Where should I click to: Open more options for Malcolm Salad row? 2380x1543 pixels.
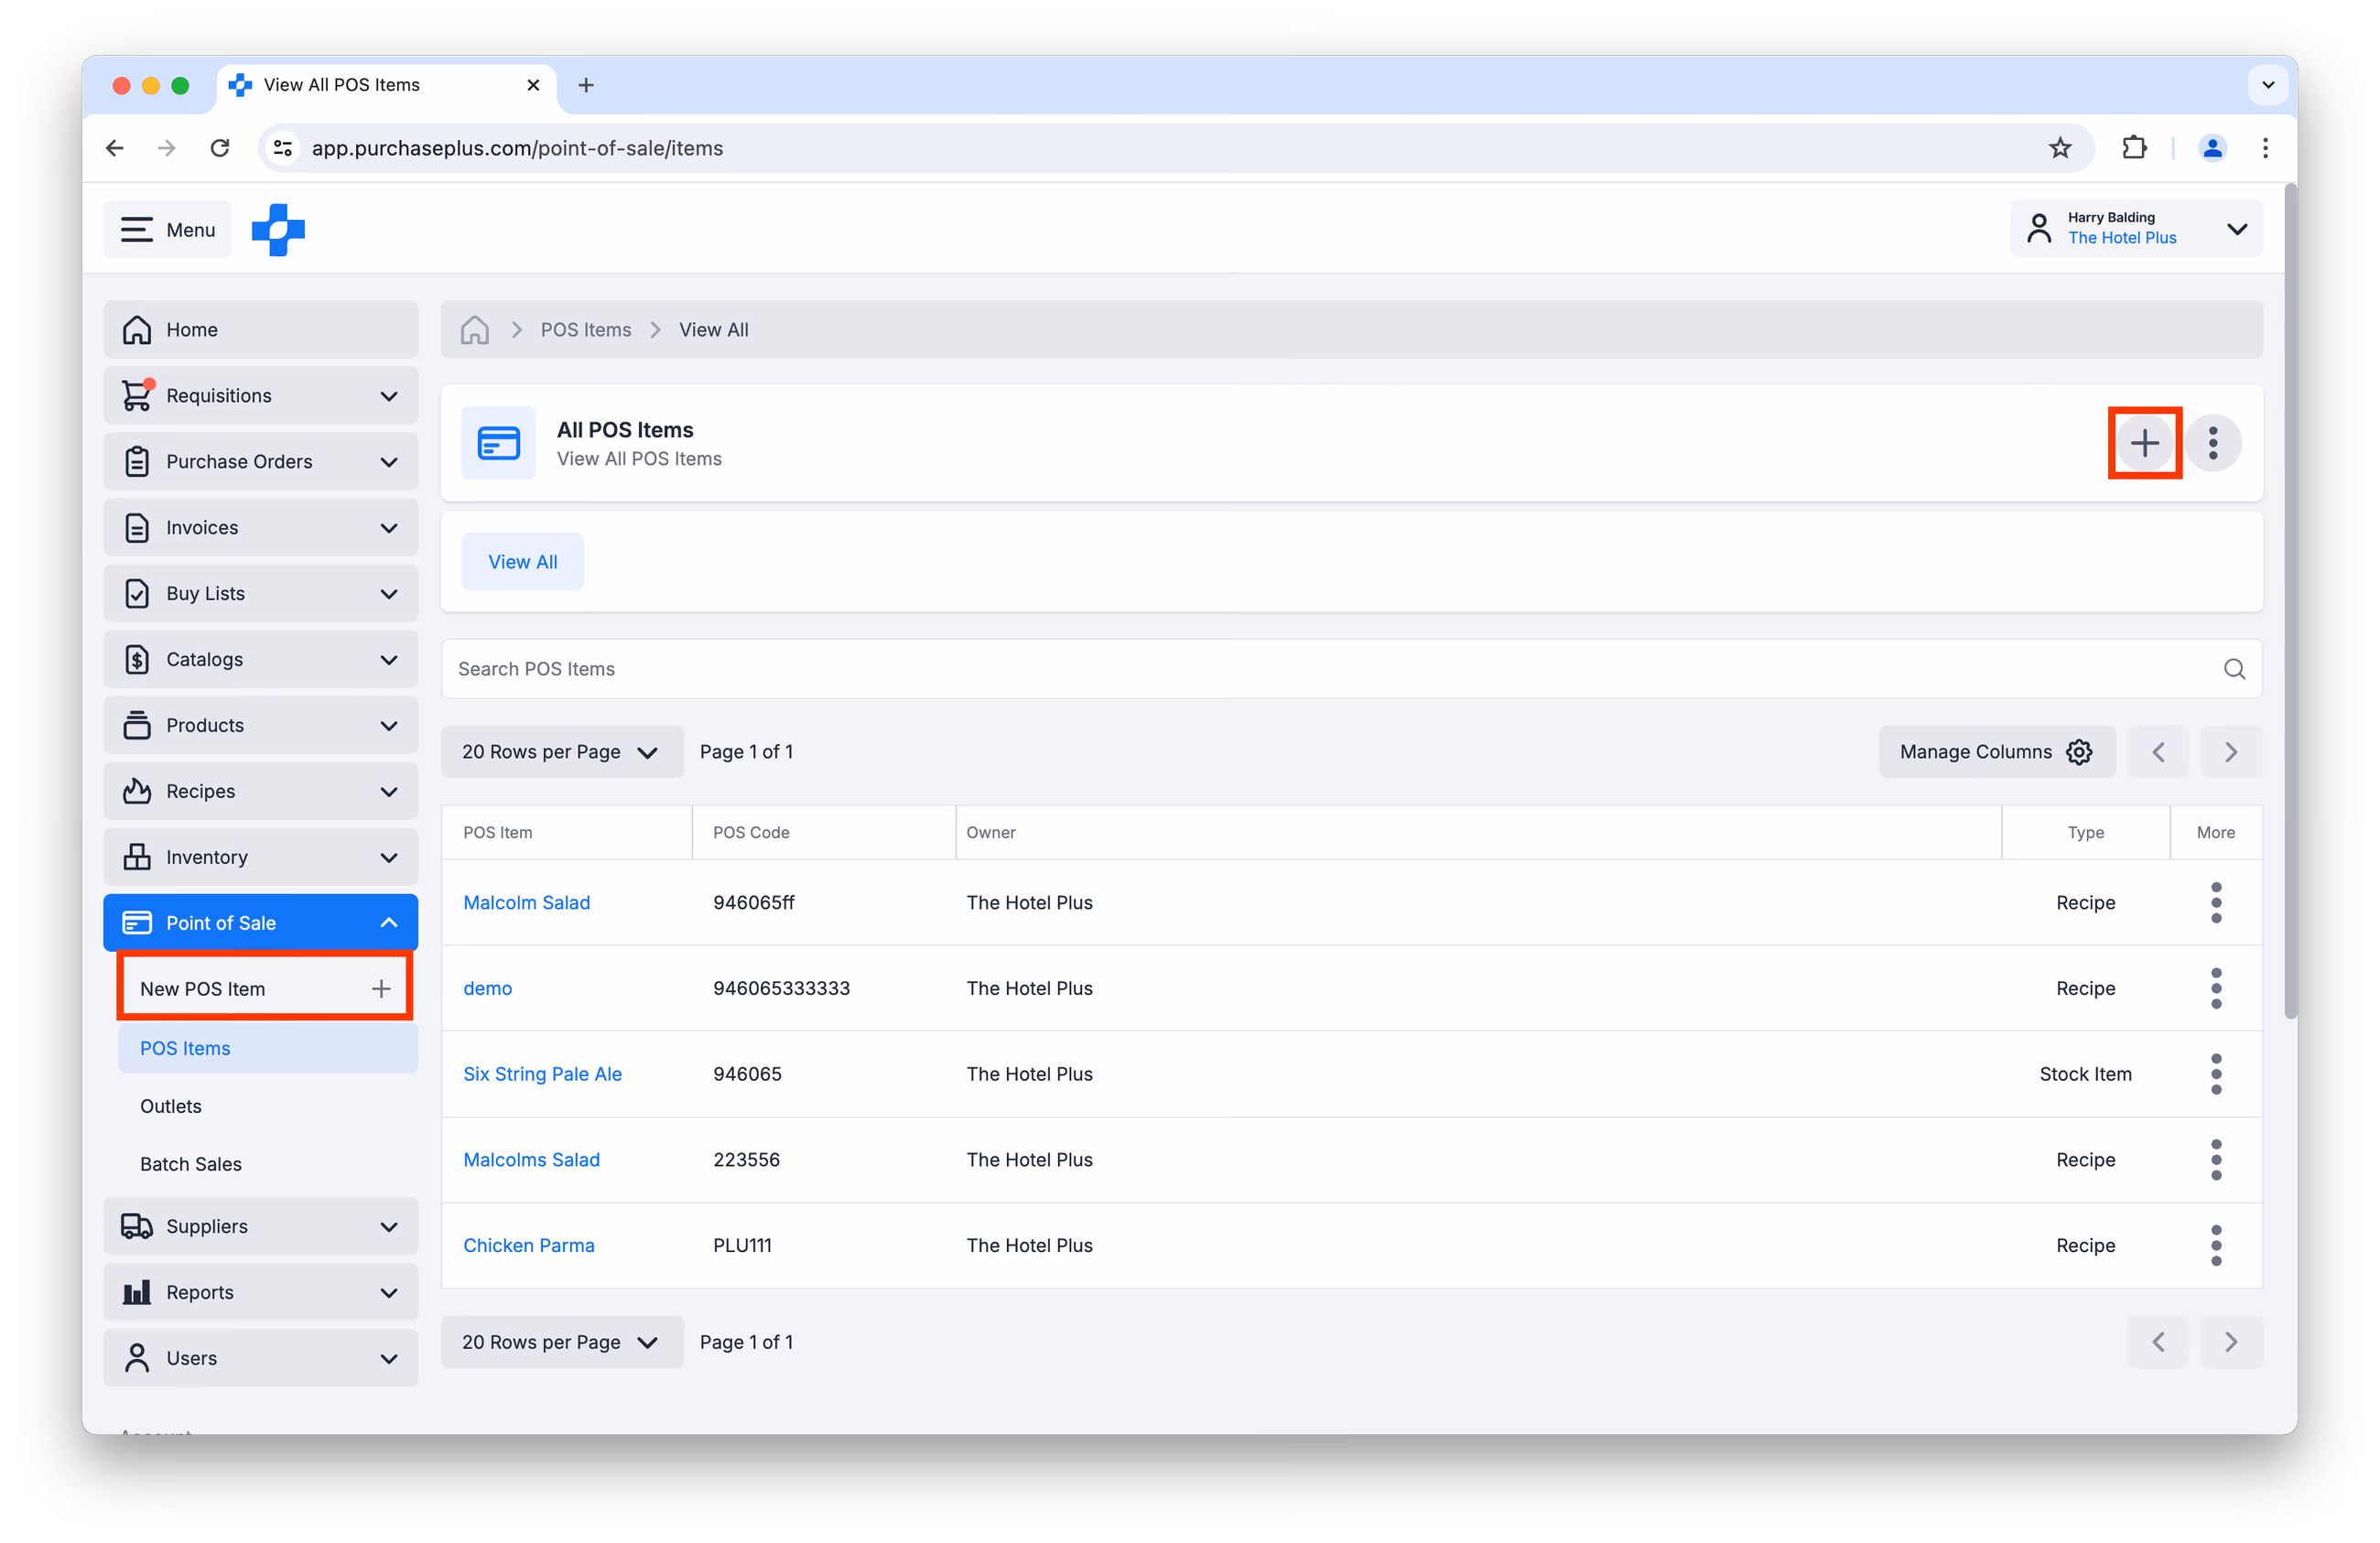[2216, 902]
